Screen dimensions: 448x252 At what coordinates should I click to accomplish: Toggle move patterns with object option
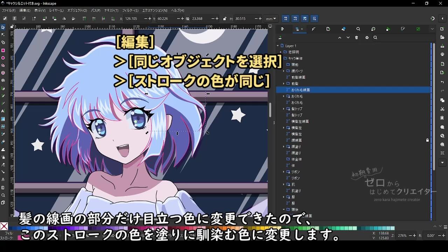pyautogui.click(x=314, y=19)
